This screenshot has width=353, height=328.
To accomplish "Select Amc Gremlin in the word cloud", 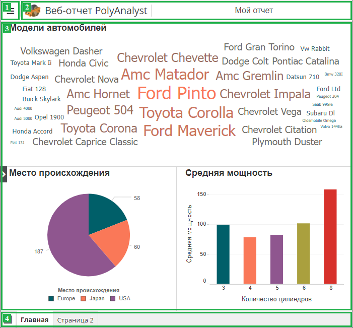I will click(x=249, y=76).
